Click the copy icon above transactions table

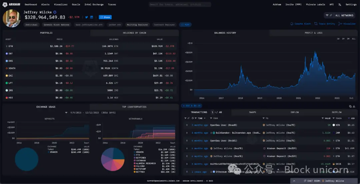(x=350, y=106)
